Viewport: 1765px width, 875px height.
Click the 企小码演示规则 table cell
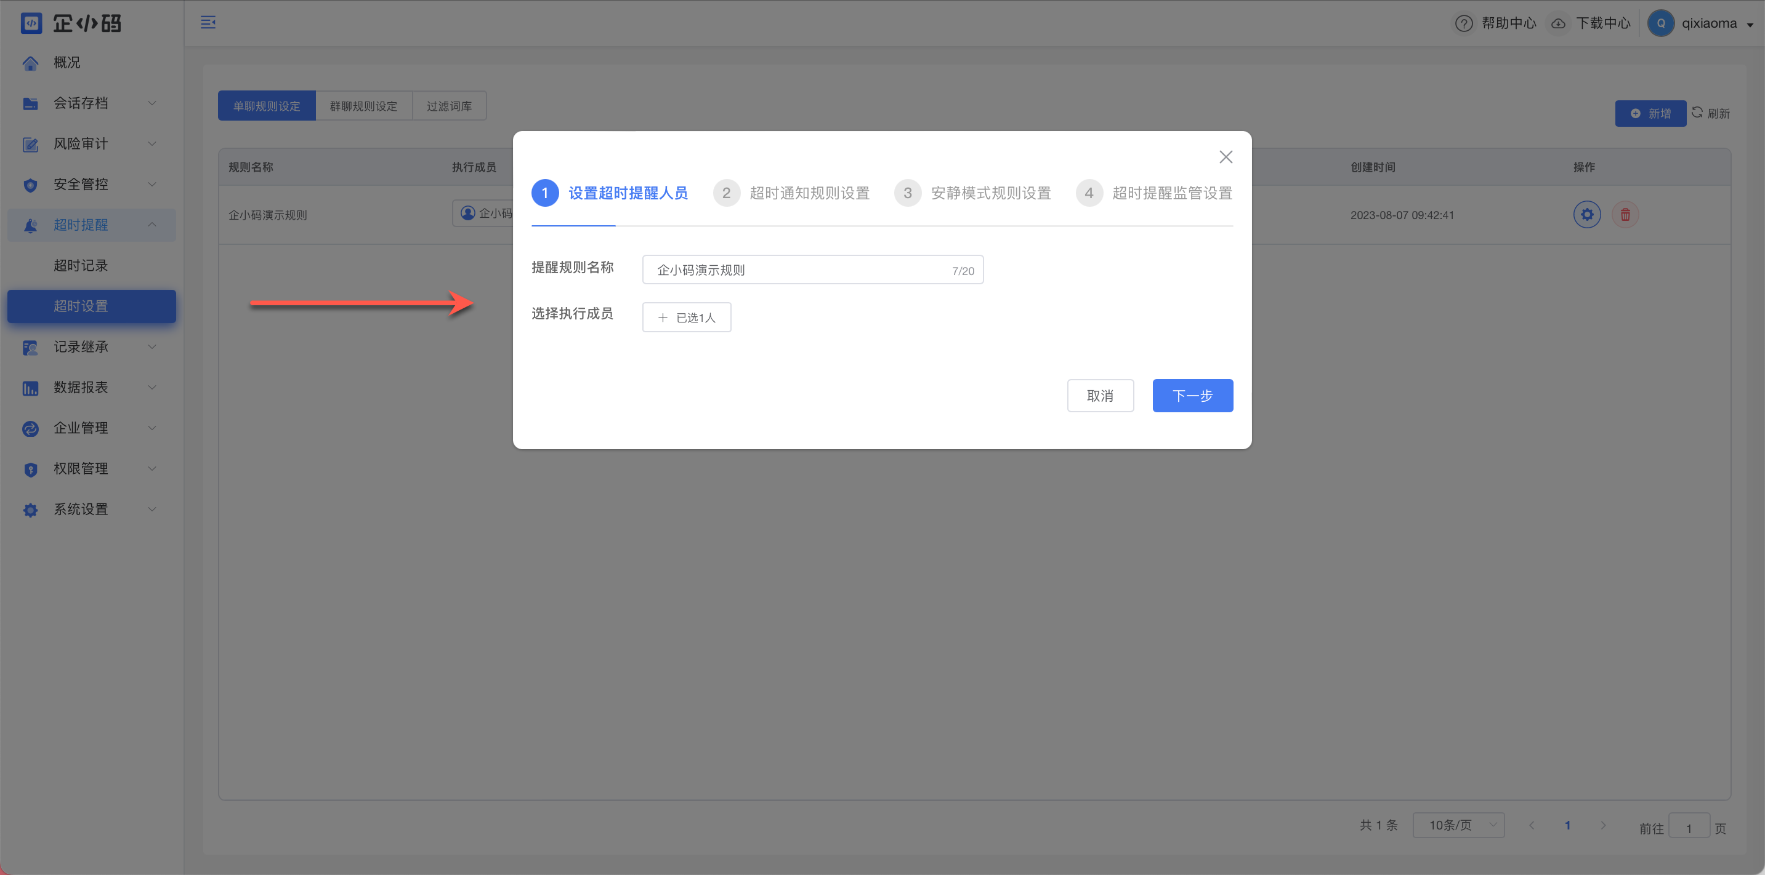[x=268, y=215]
